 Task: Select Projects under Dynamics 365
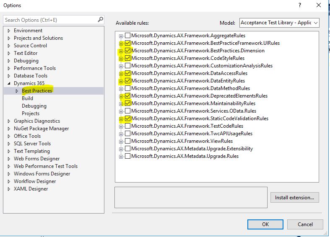(x=31, y=113)
